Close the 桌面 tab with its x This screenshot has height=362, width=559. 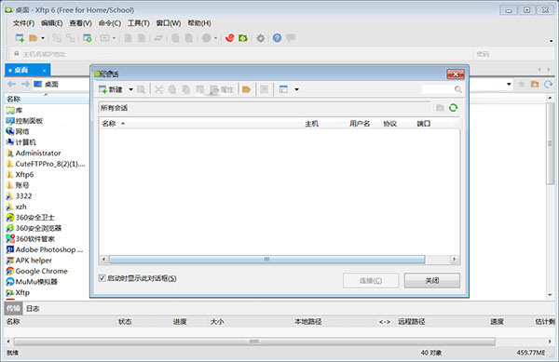point(44,71)
